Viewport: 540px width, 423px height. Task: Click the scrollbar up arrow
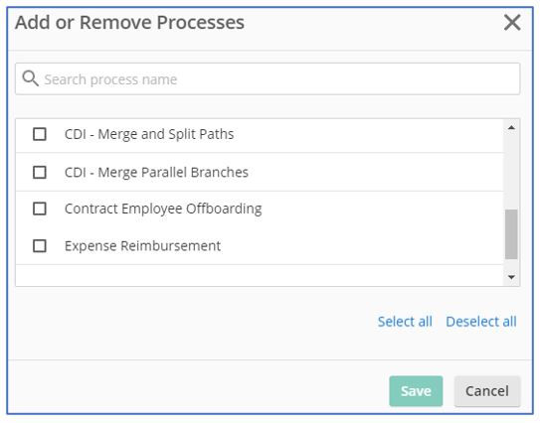[x=511, y=128]
